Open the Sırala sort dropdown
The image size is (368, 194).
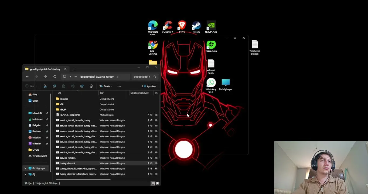coord(106,86)
